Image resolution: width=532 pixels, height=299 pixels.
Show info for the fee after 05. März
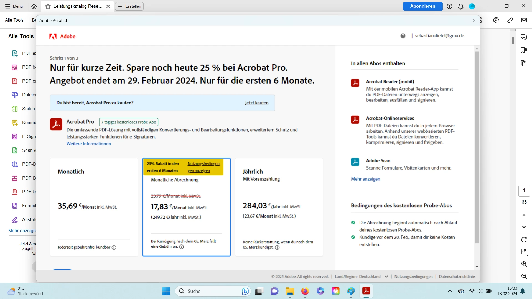tap(182, 247)
